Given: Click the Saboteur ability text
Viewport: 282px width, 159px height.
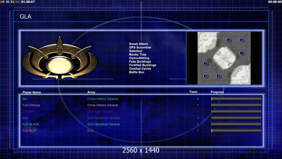Looking at the screenshot, I should 136,51.
